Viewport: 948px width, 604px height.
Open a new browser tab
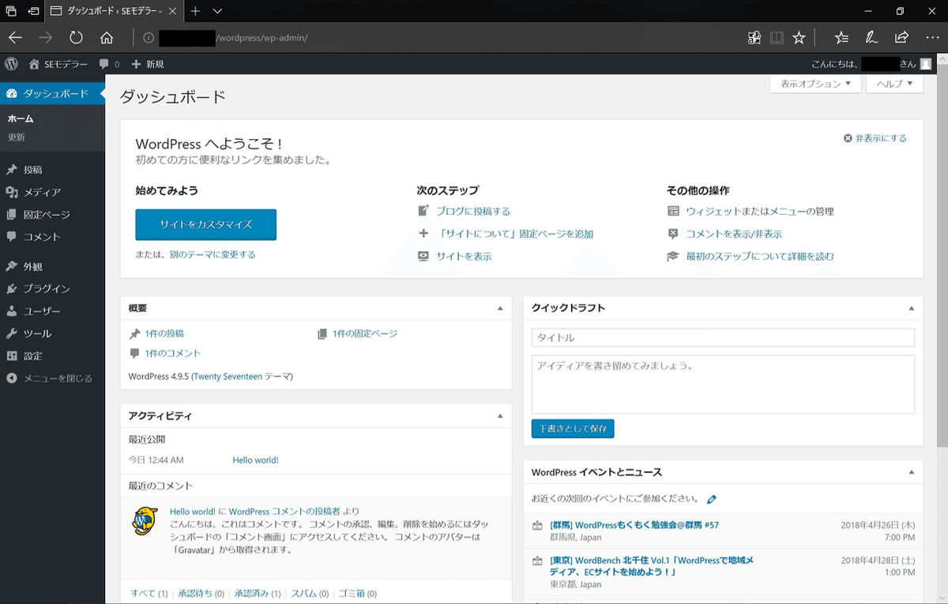pos(195,11)
